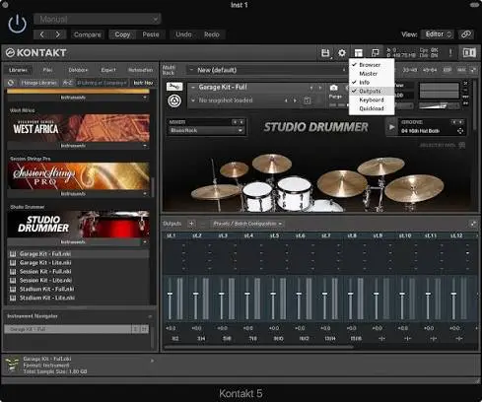Click the outputs panel maximize icon
The image size is (482, 402).
pyautogui.click(x=473, y=224)
